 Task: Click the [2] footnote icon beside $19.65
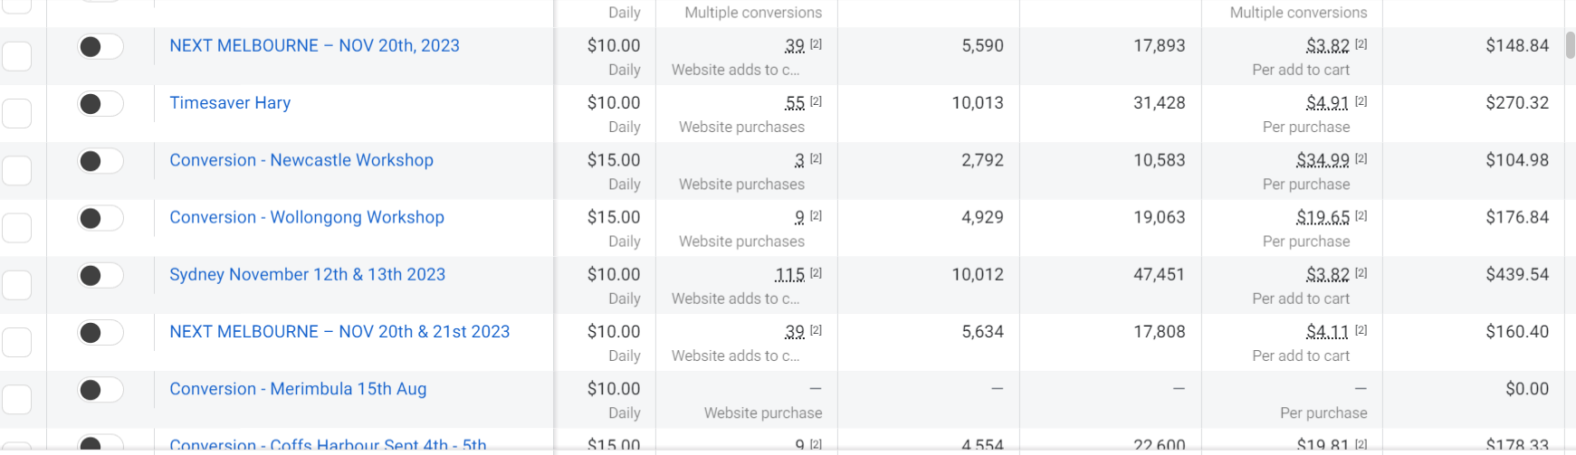point(1361,215)
